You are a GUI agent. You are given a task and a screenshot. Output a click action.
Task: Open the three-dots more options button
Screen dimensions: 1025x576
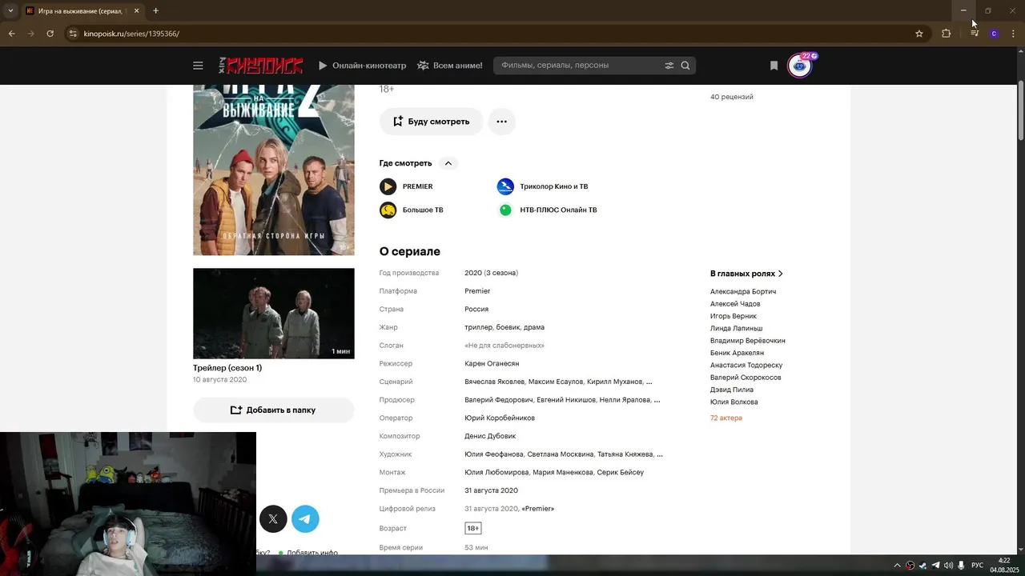coord(501,122)
